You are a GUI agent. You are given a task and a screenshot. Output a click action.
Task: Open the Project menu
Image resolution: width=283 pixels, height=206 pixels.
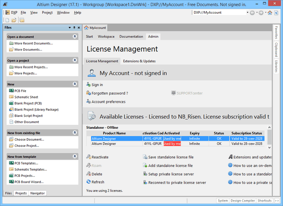47,12
